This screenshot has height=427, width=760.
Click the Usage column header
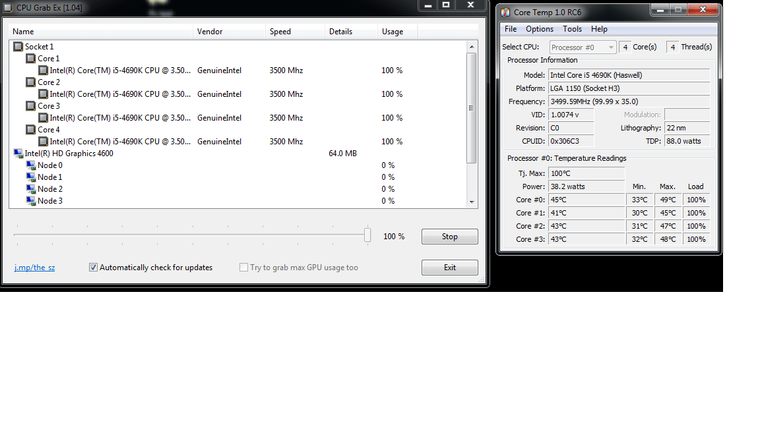click(x=397, y=32)
